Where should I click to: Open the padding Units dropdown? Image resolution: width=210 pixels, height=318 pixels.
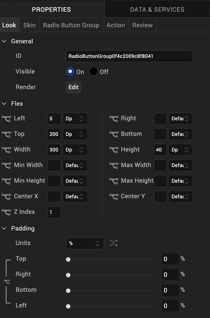85,243
